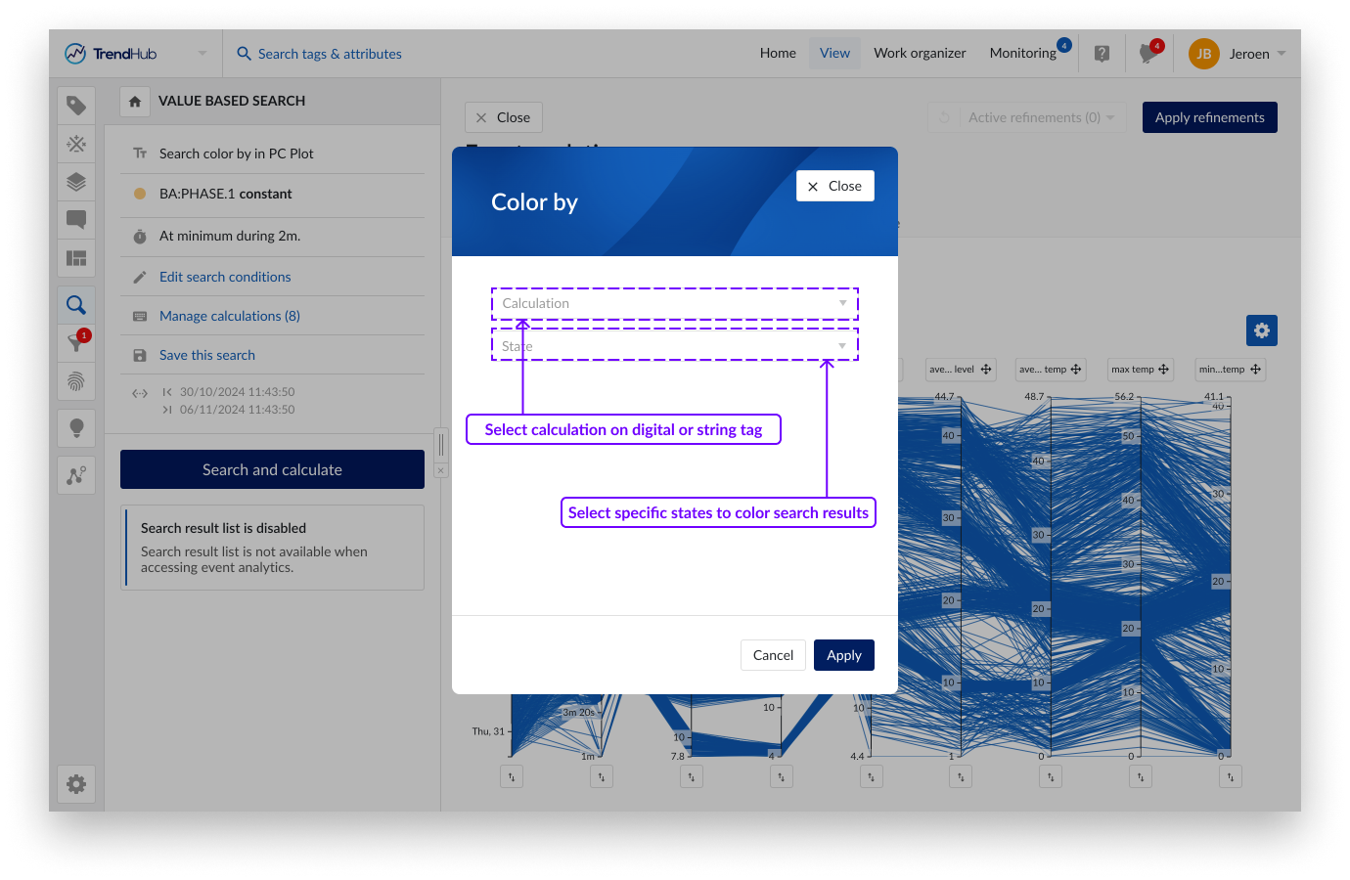This screenshot has height=880, width=1350.
Task: Open the Calculation dropdown in dialog
Action: click(x=674, y=304)
